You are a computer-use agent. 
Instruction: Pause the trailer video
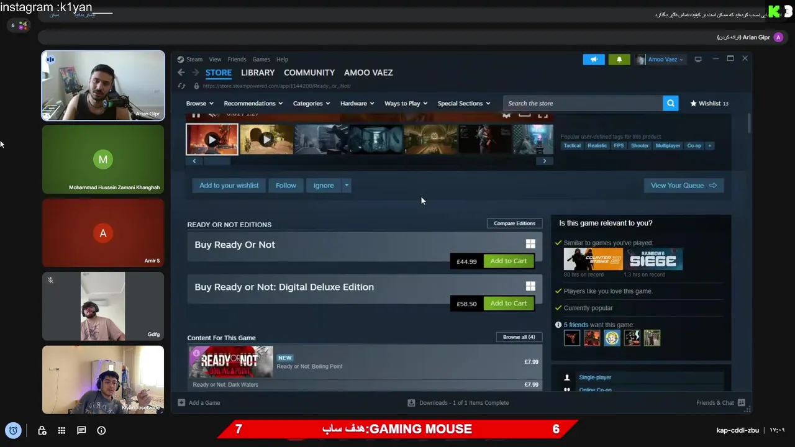(196, 115)
